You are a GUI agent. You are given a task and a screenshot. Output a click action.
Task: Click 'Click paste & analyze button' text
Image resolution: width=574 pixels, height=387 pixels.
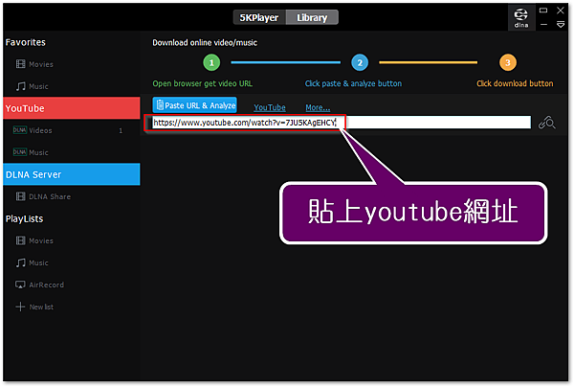(353, 83)
